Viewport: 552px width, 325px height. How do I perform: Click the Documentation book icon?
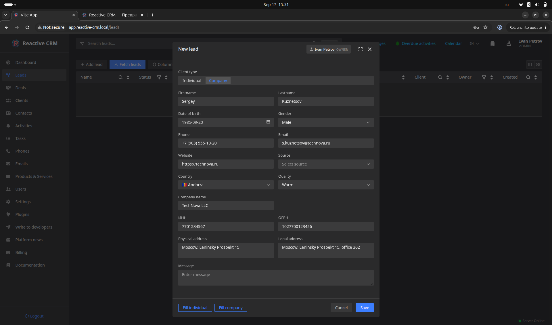click(x=8, y=265)
